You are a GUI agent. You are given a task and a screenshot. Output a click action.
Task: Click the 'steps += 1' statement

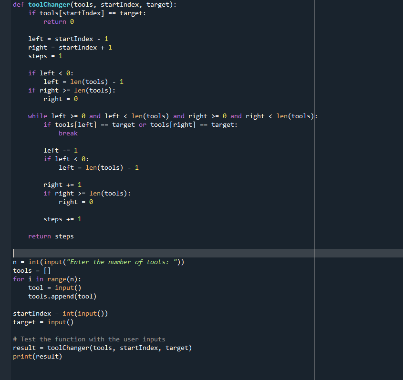click(x=62, y=219)
